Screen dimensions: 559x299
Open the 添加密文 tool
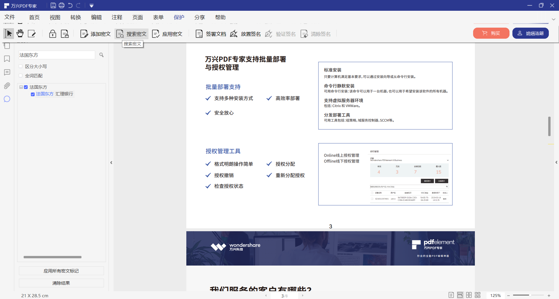[95, 33]
